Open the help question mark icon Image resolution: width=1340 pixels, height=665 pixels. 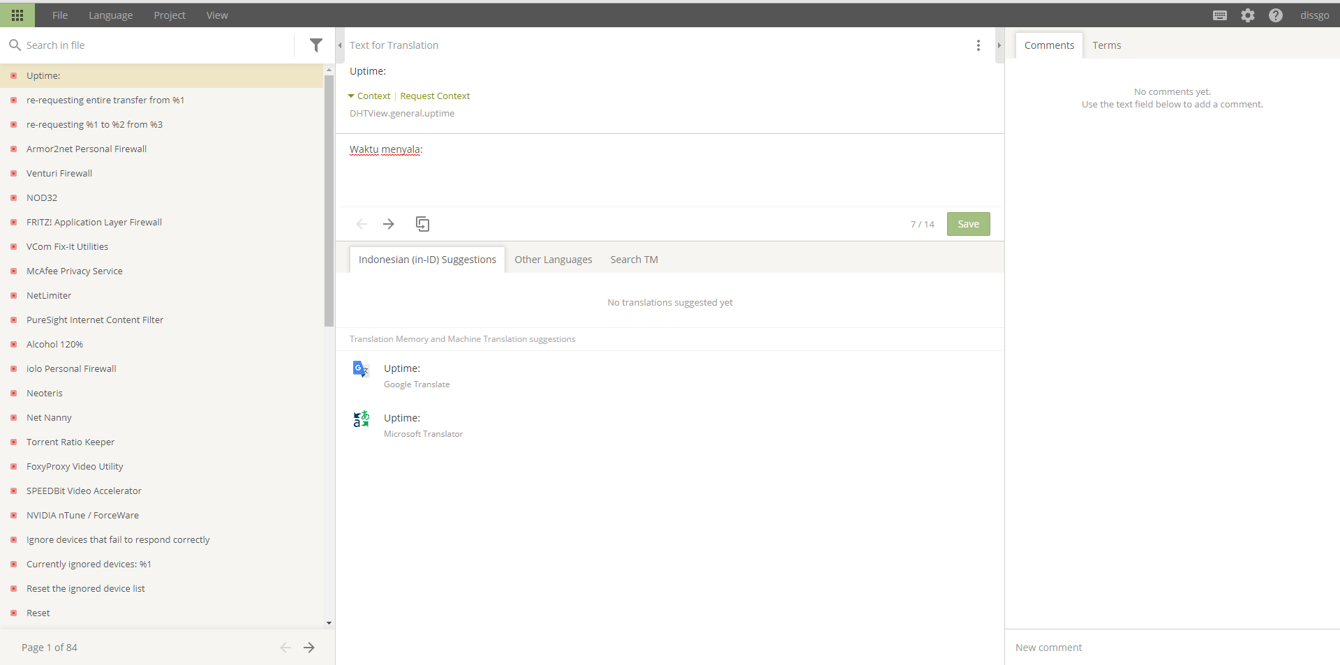tap(1276, 15)
